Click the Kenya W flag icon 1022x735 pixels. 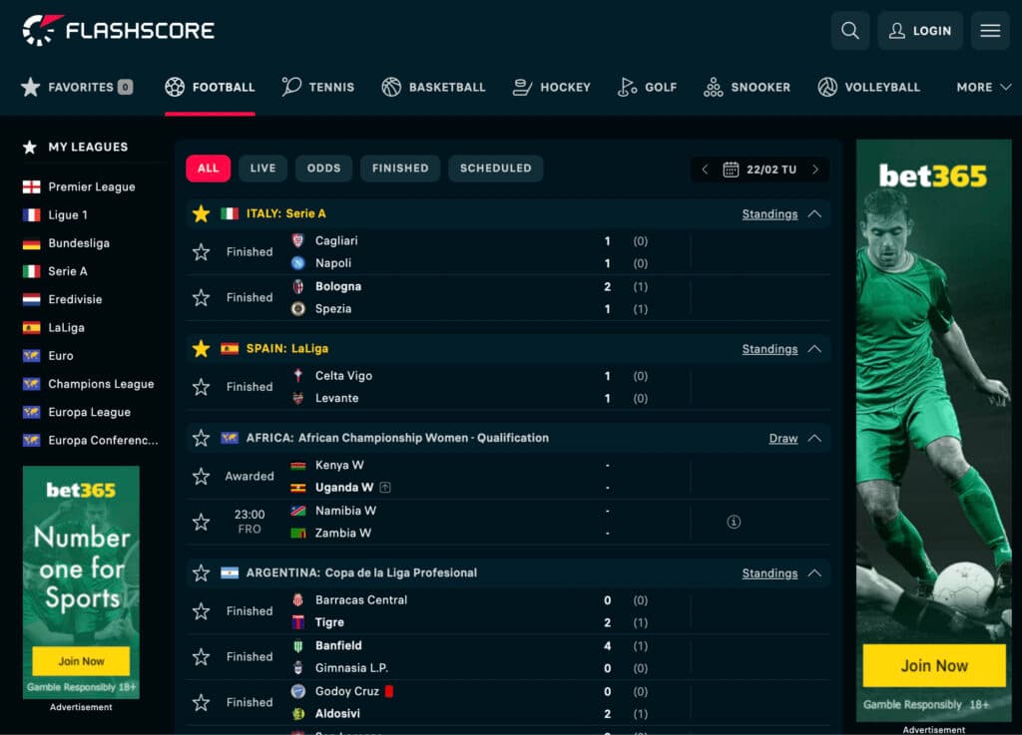tap(297, 466)
